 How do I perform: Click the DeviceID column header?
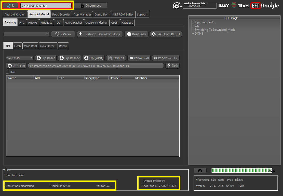pos(121,78)
